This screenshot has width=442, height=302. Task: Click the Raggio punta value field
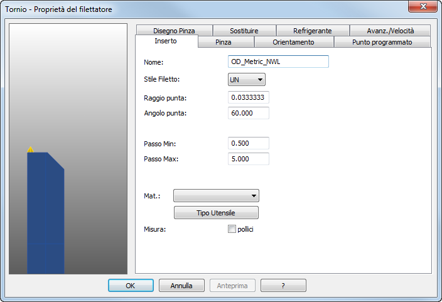click(x=249, y=97)
